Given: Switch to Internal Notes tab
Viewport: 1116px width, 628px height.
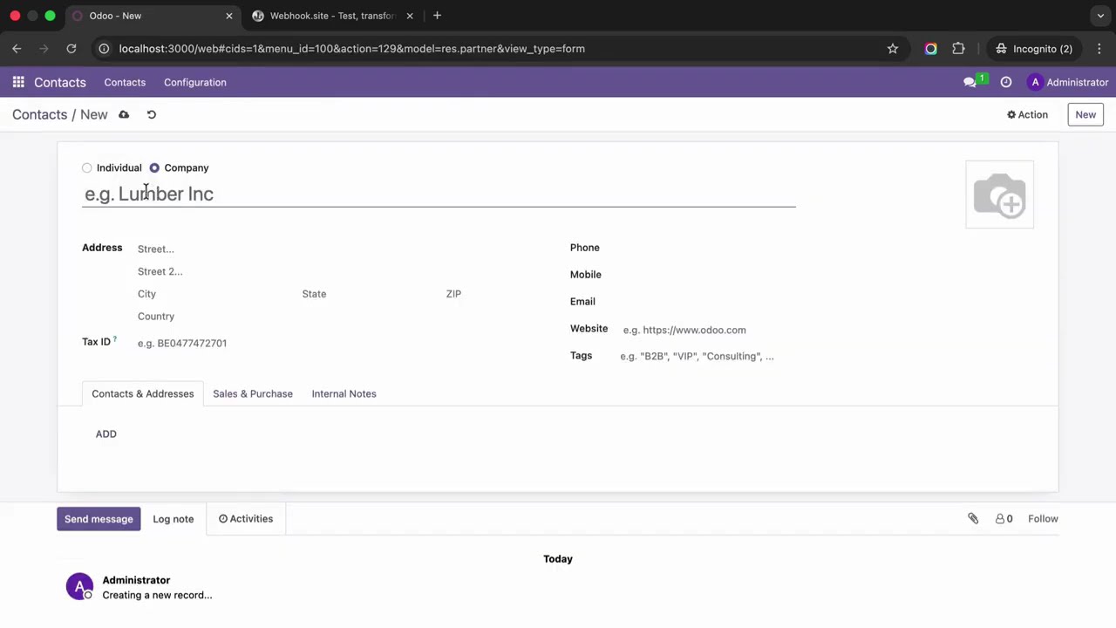Looking at the screenshot, I should coord(344,393).
